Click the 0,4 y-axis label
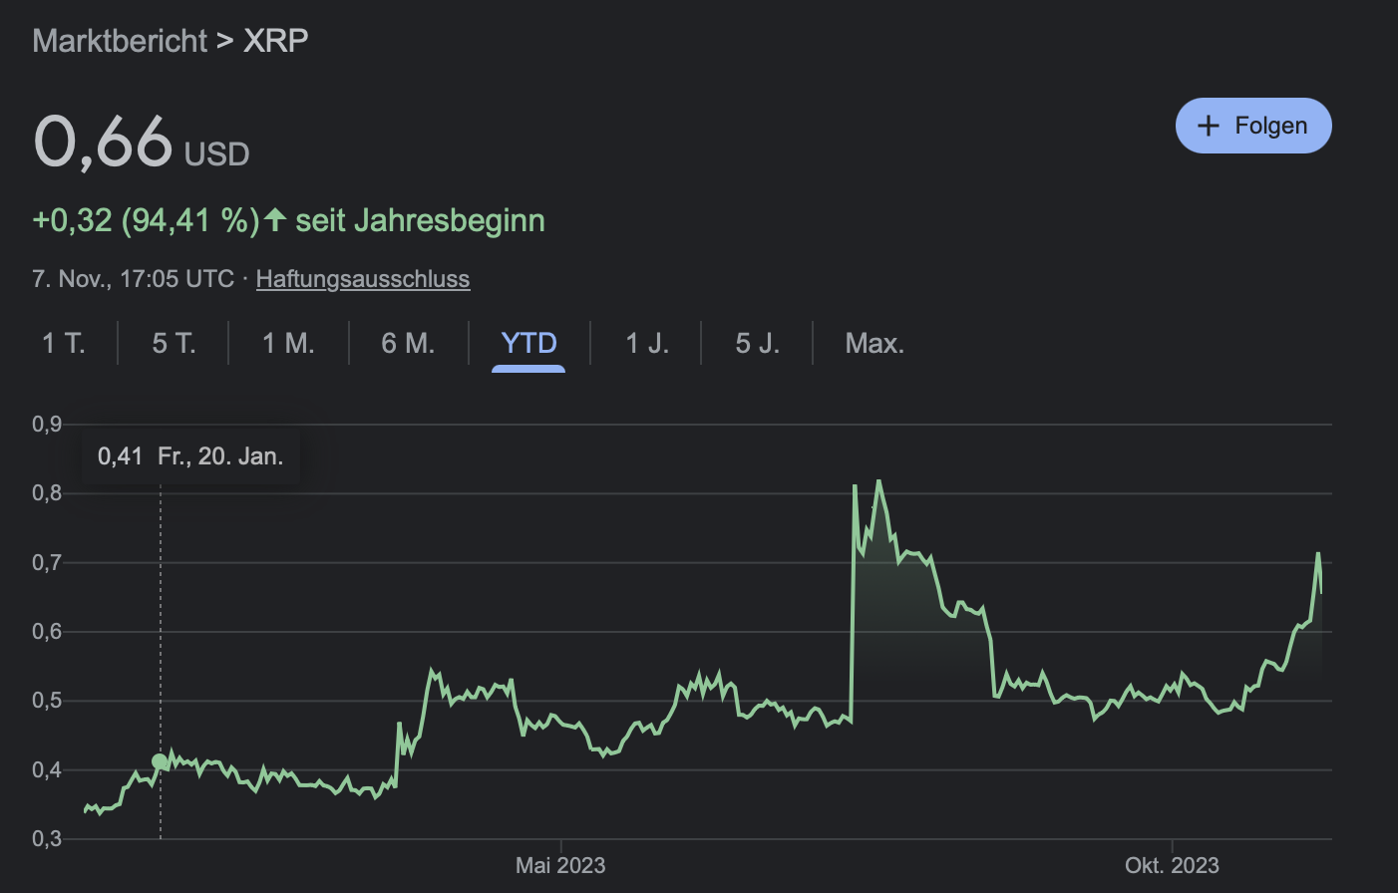This screenshot has width=1398, height=893. pos(47,770)
